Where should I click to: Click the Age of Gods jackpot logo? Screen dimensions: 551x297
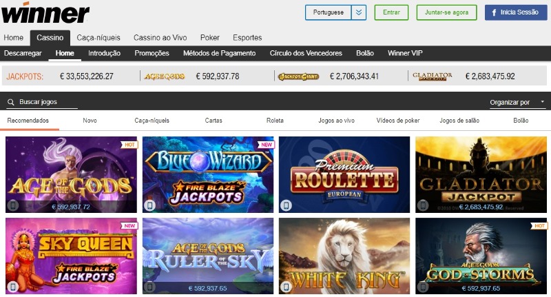tap(165, 76)
